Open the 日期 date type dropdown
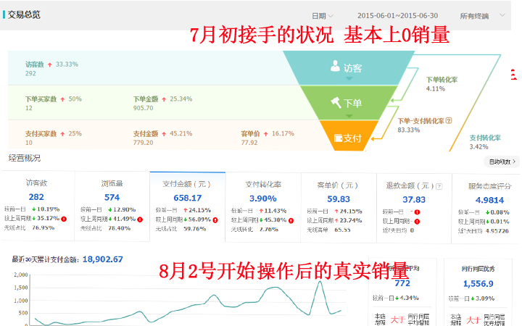522x326 pixels. coord(322,15)
